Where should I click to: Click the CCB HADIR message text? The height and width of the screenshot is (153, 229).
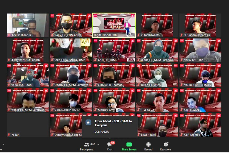(102, 132)
